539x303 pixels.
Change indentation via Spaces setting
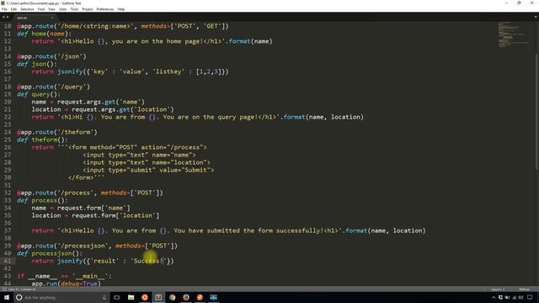click(x=498, y=290)
